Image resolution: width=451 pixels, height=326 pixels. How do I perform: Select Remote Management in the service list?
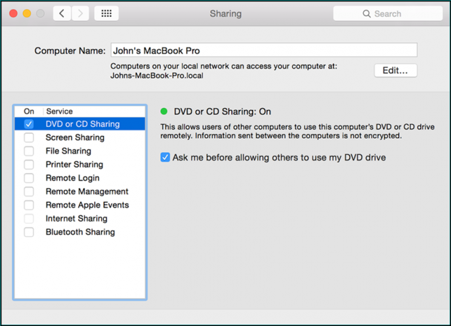point(87,192)
